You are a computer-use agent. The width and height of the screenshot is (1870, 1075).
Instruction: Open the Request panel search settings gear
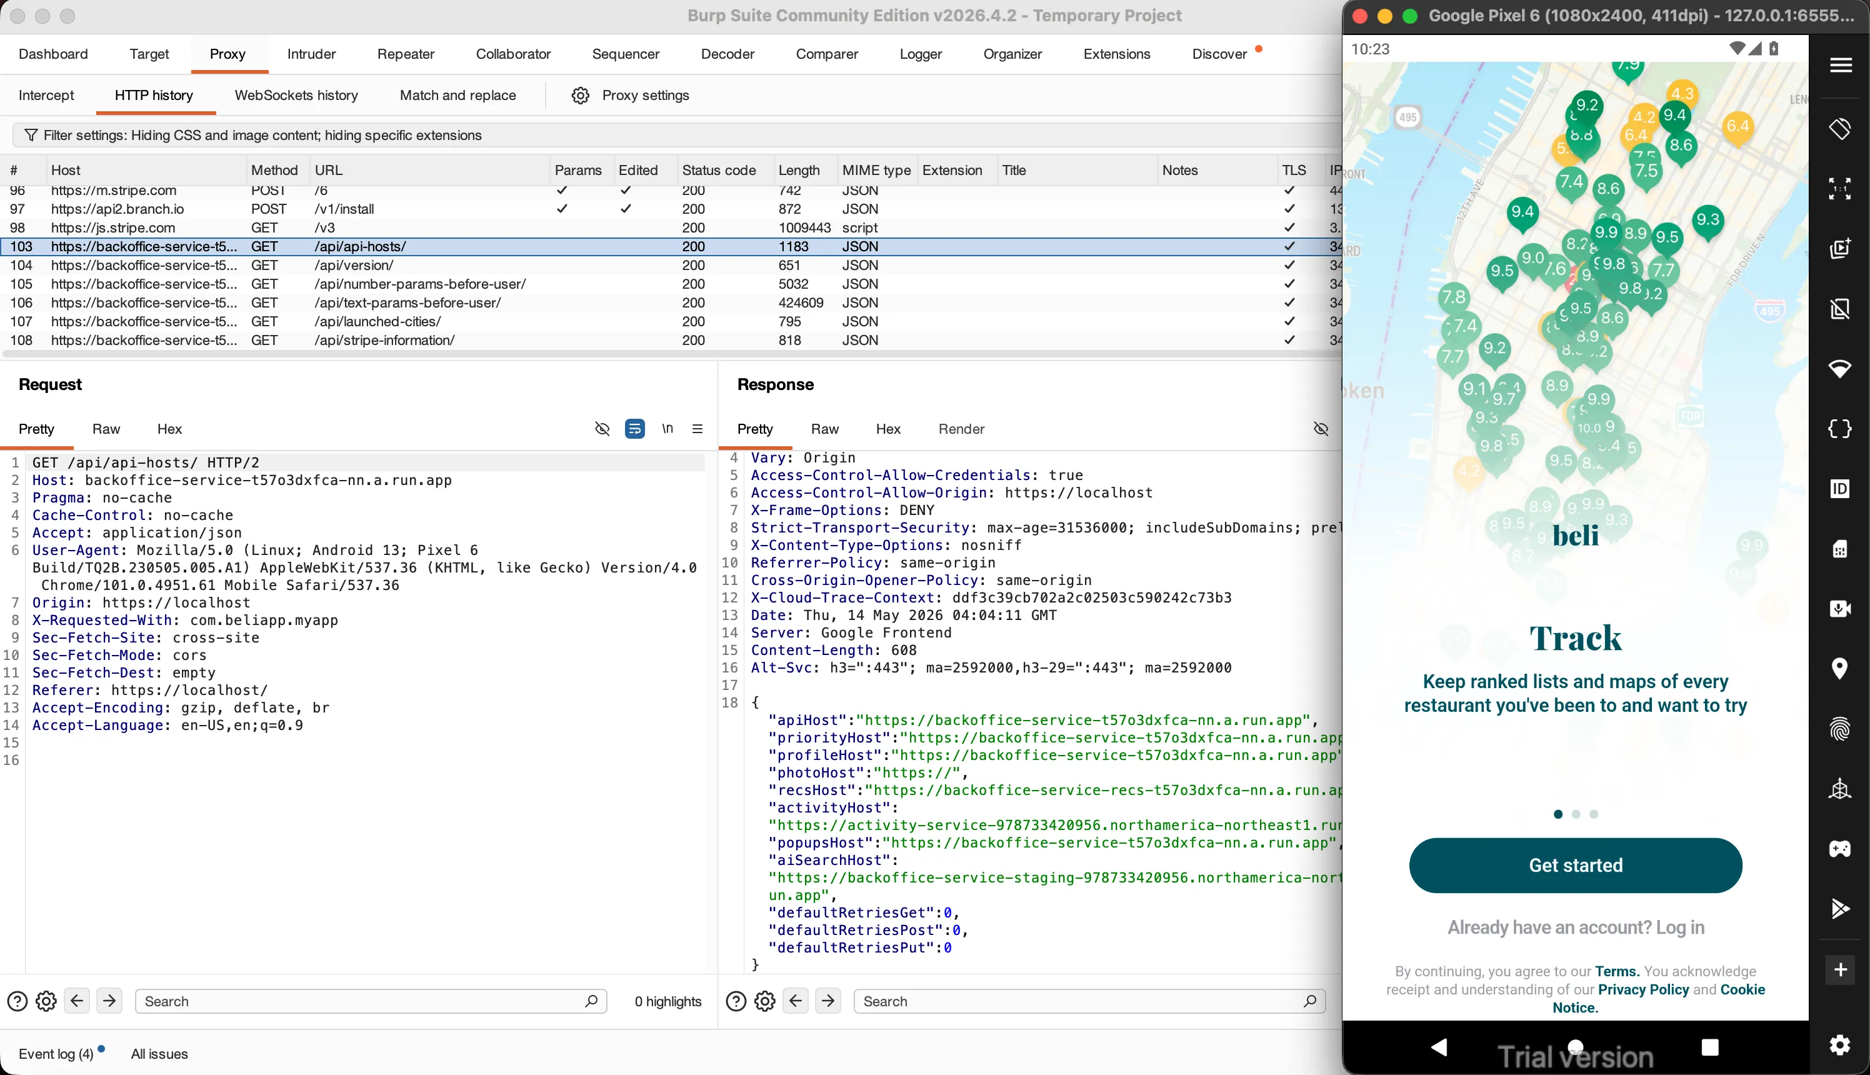click(46, 1001)
